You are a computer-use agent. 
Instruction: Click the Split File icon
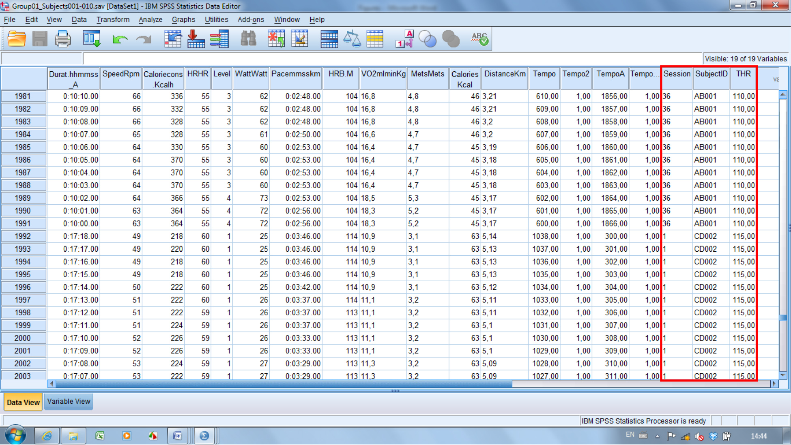pos(329,39)
